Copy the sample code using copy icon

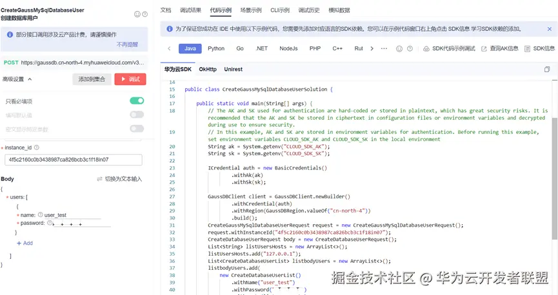pos(547,70)
